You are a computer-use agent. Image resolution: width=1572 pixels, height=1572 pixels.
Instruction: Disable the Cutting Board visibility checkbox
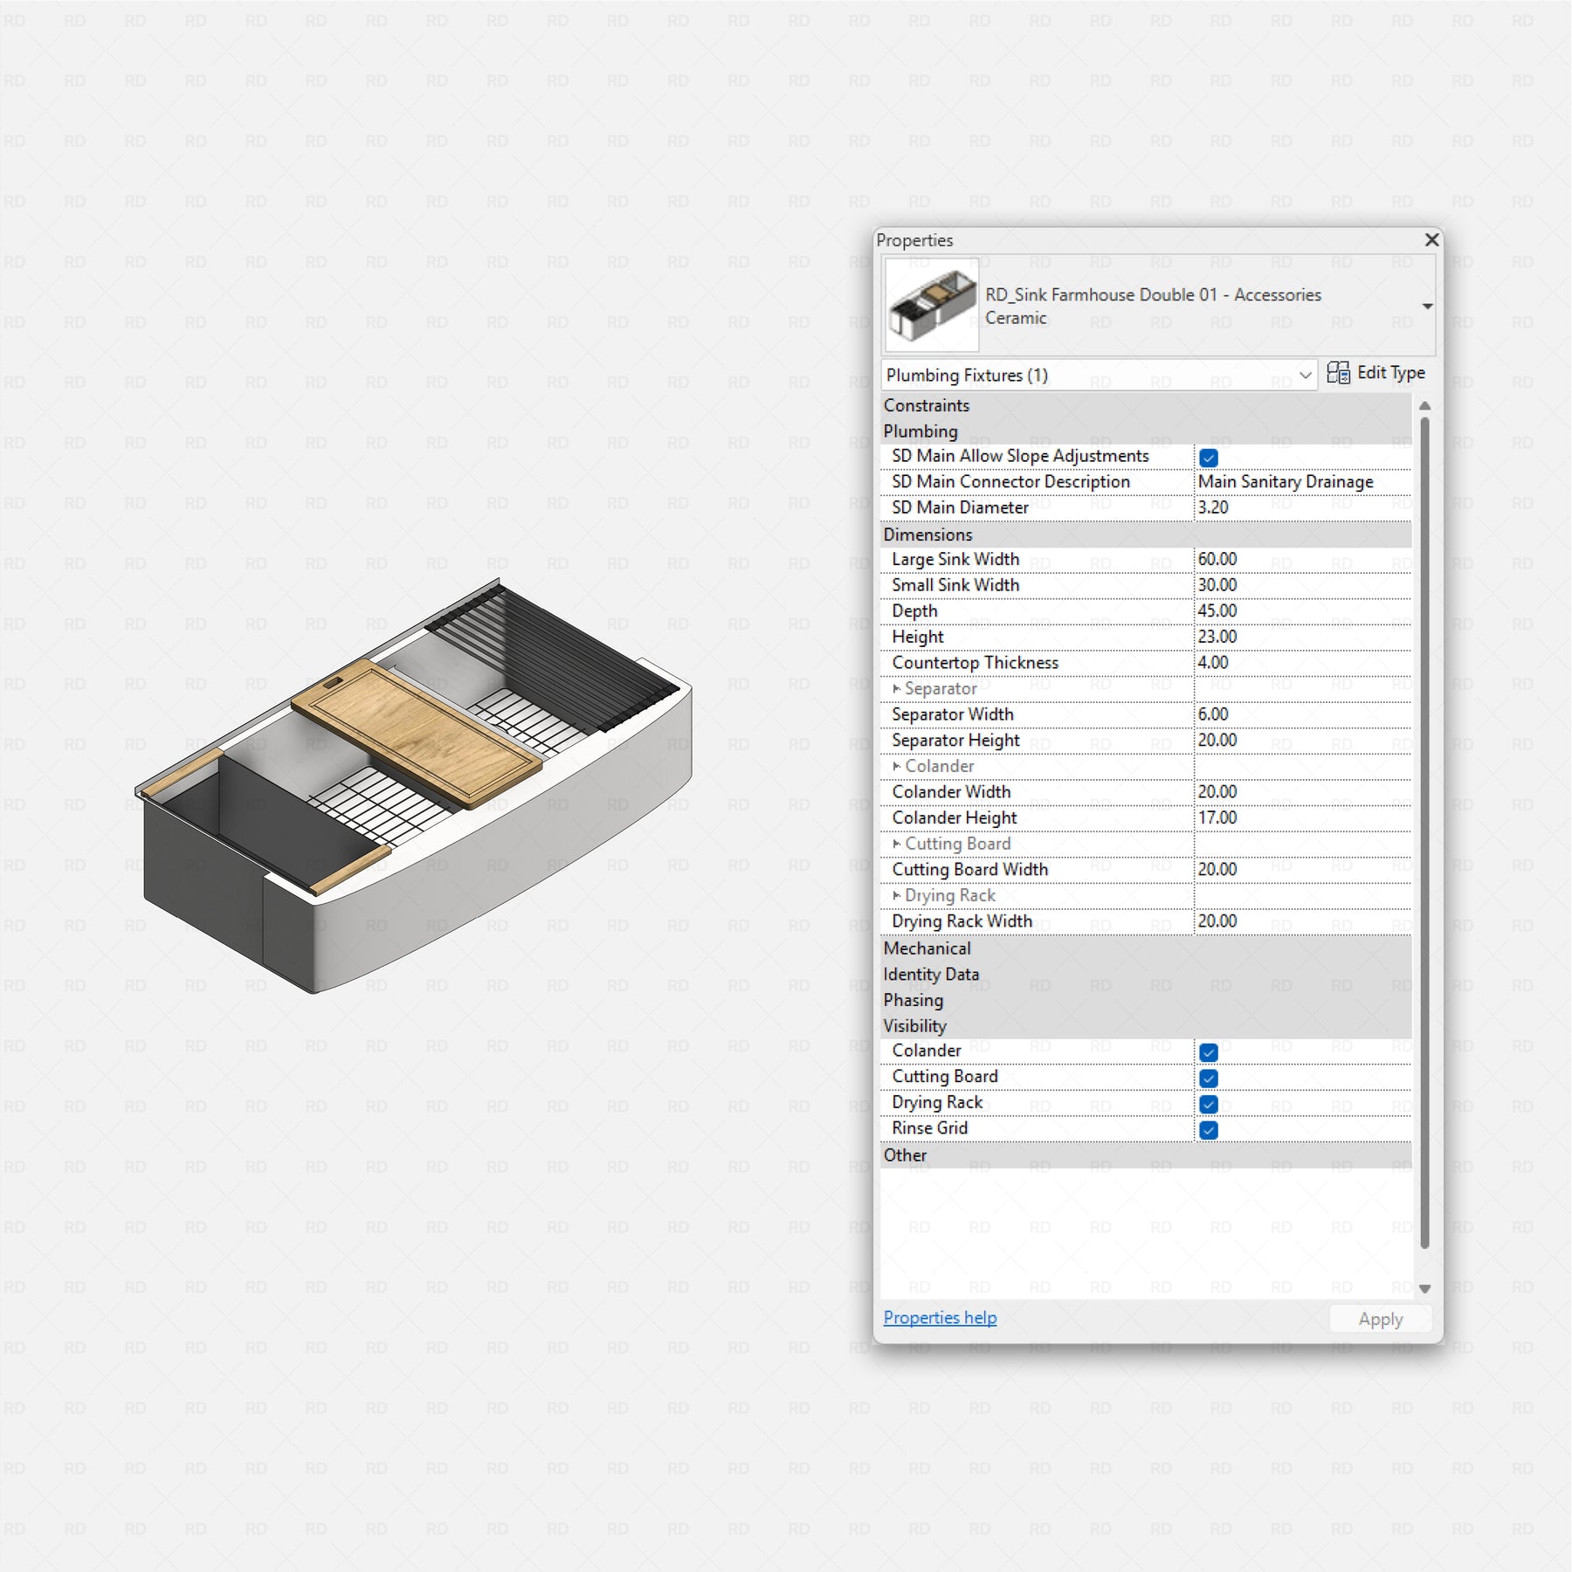click(x=1209, y=1079)
